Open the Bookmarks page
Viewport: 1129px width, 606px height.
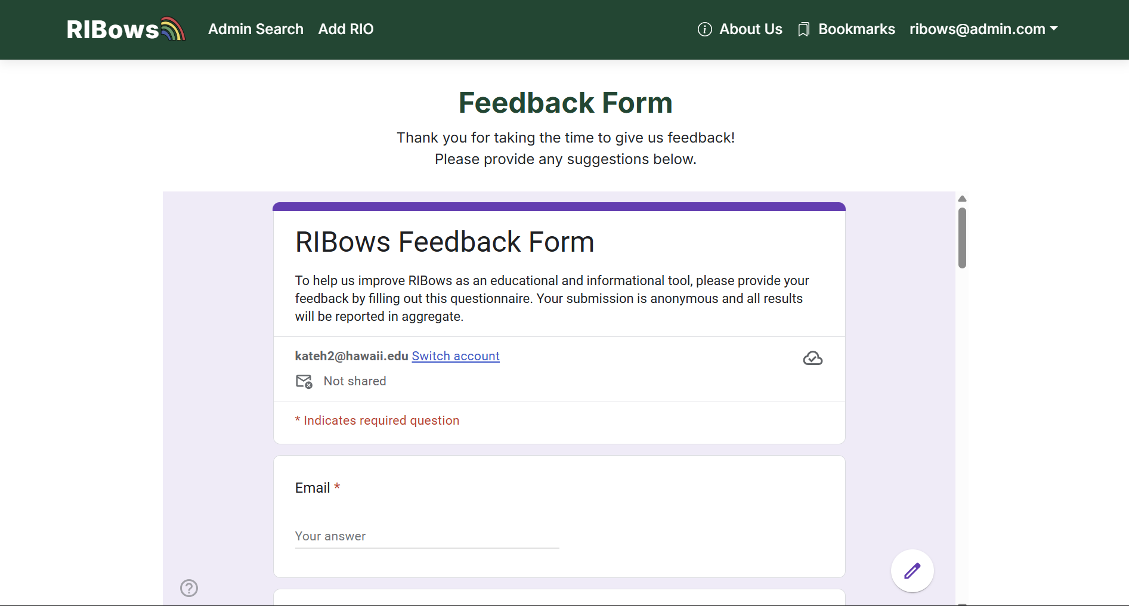tap(856, 29)
